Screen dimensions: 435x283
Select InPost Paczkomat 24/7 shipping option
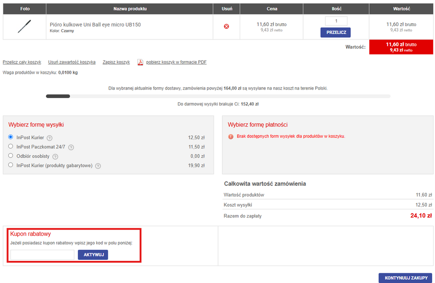click(x=11, y=147)
